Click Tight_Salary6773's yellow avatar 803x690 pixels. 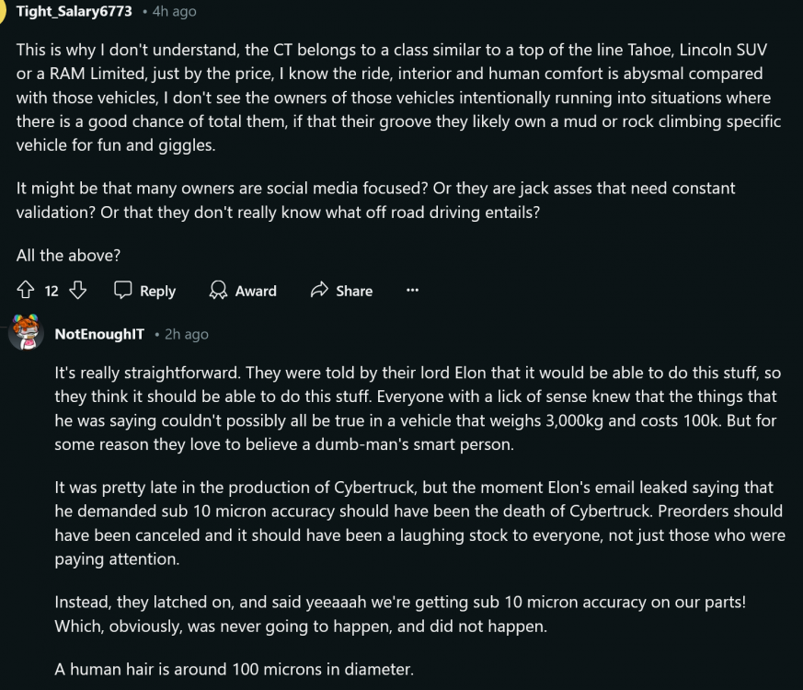[x=4, y=12]
